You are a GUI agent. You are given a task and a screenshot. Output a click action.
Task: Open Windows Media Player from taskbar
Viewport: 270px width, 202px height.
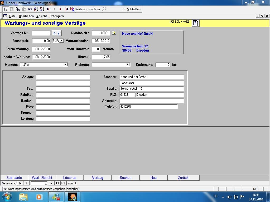pos(39,197)
